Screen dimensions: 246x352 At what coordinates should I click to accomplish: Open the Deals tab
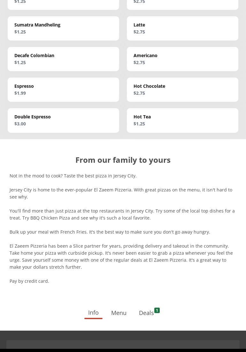tap(146, 313)
